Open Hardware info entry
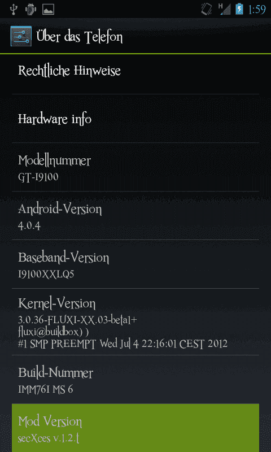This screenshot has width=271, height=452. [135, 119]
